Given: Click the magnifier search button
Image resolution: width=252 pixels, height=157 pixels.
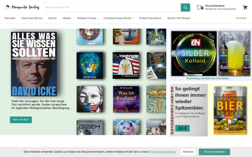Looking at the screenshot, I should click(x=185, y=8).
